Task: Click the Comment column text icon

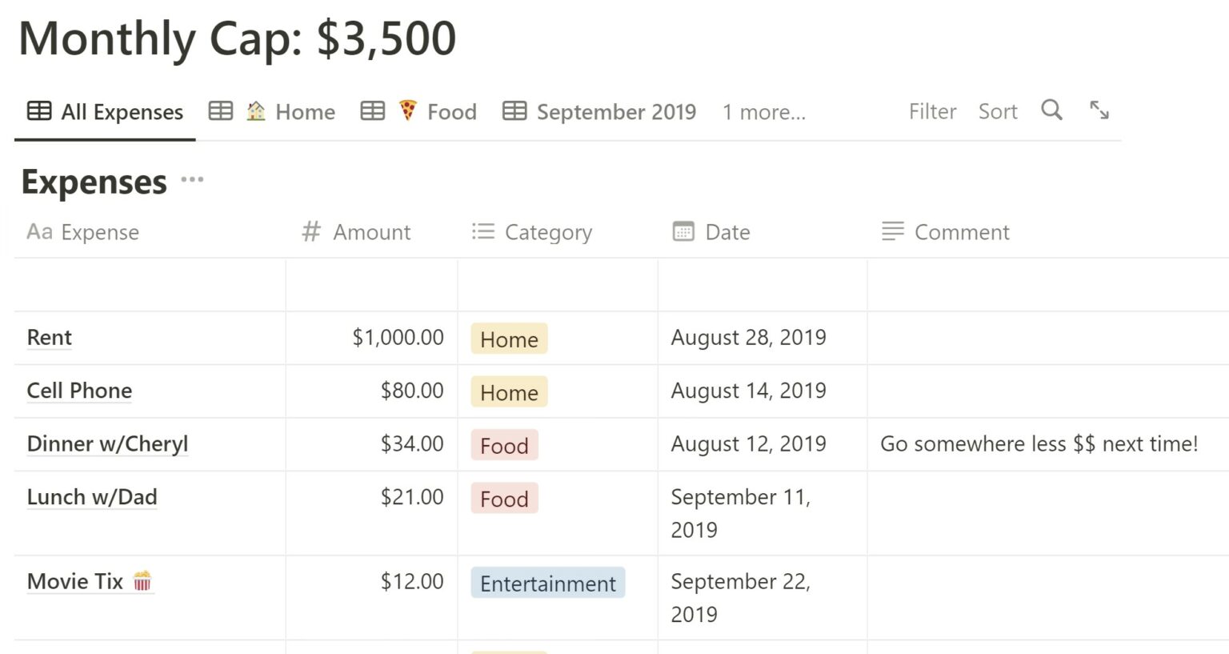Action: tap(893, 232)
